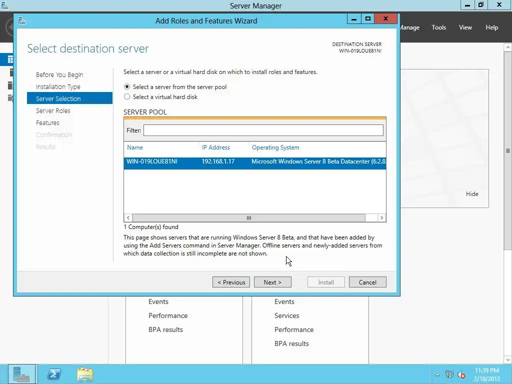
Task: Open Services in the right Server Manager tile
Action: pos(286,315)
